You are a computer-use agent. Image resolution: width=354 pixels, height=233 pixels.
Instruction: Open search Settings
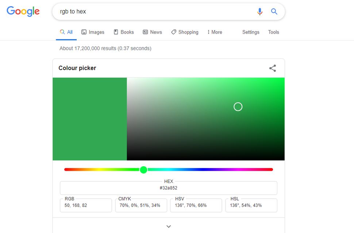pyautogui.click(x=251, y=32)
